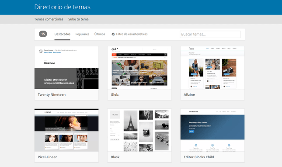Viewport: 282px width, 167px height.
Task: Click the Editor Blocks Child theme name
Action: pyautogui.click(x=199, y=157)
